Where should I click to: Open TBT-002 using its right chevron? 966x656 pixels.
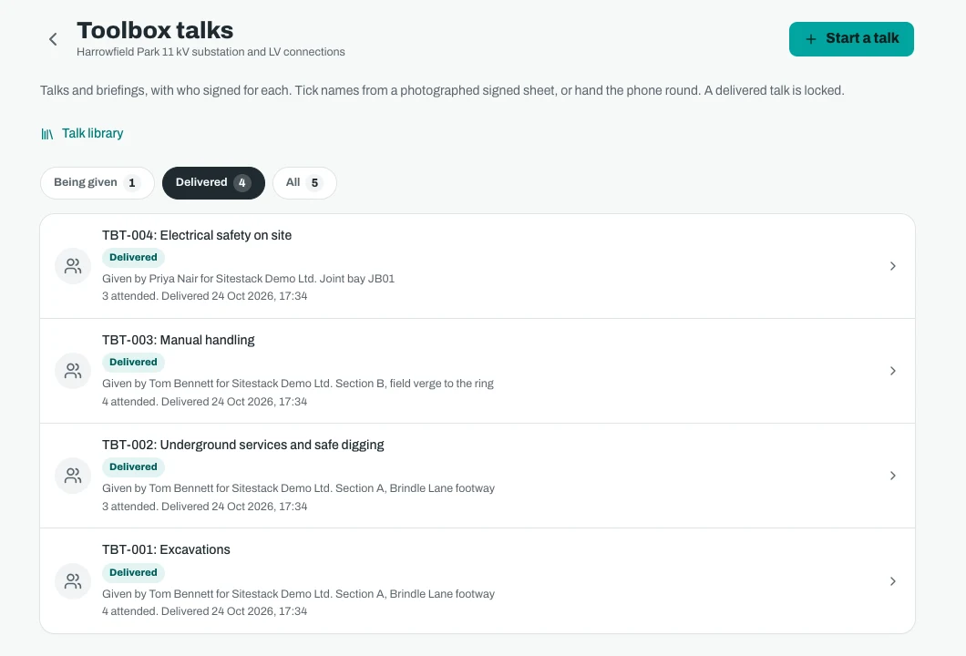pyautogui.click(x=893, y=476)
